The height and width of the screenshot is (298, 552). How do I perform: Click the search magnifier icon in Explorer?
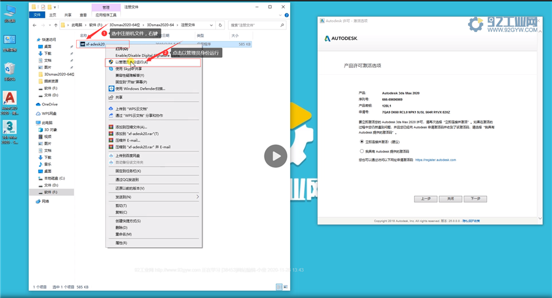tap(282, 25)
